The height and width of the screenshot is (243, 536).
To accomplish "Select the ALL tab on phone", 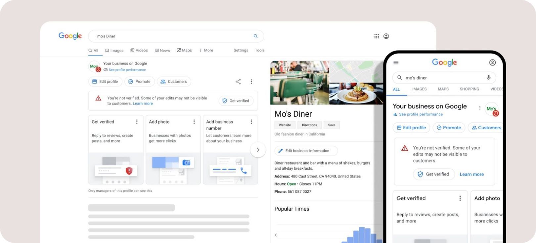I will pyautogui.click(x=396, y=89).
